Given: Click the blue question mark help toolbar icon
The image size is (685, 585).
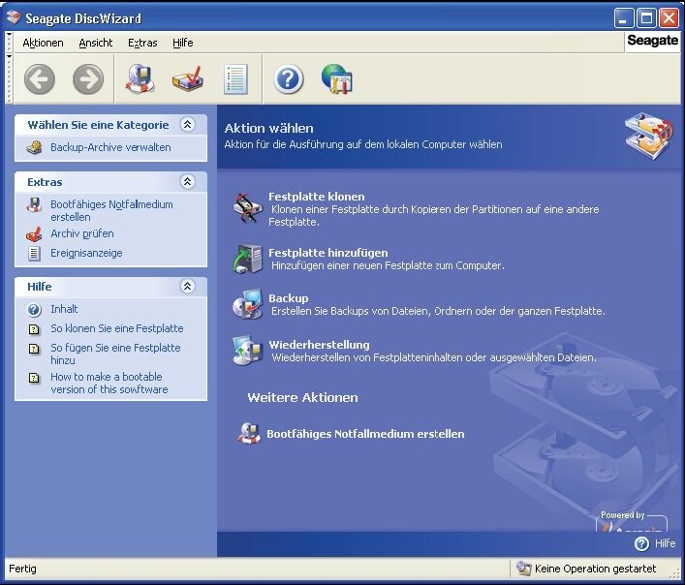Looking at the screenshot, I should (289, 79).
